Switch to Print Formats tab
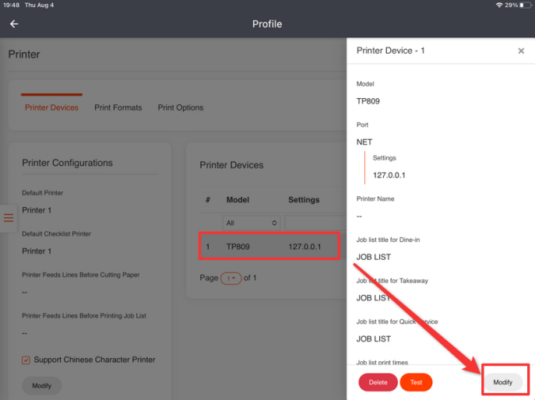Image resolution: width=535 pixels, height=400 pixels. (x=118, y=107)
